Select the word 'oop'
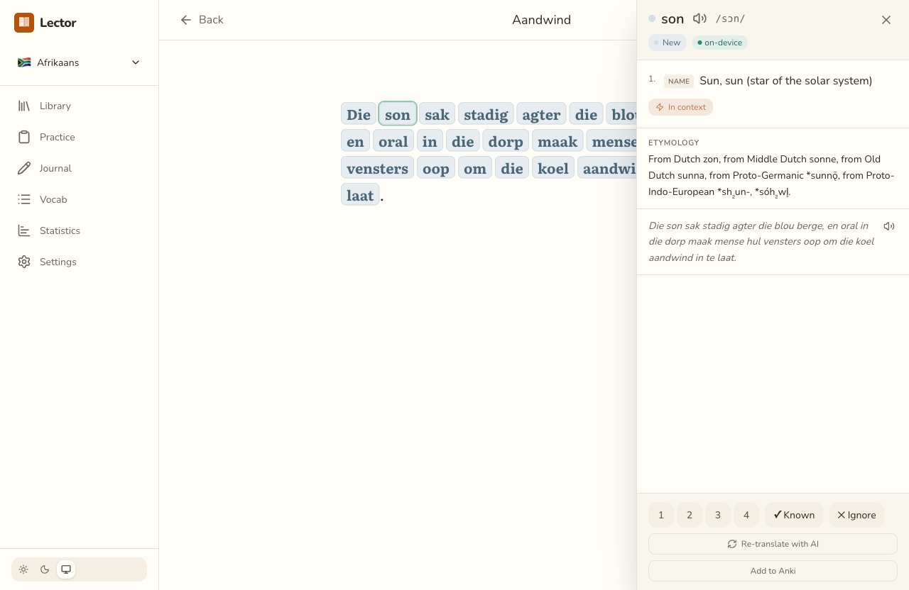Viewport: 909px width, 590px height. pos(436,168)
